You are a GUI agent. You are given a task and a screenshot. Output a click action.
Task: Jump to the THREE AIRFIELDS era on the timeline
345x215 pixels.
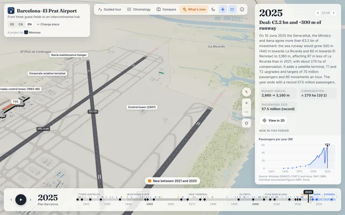[89, 195]
